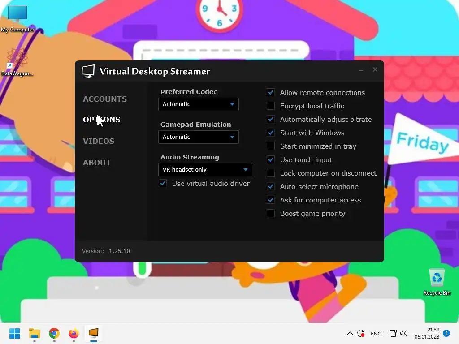Open the Audio Streaming dropdown

click(205, 170)
